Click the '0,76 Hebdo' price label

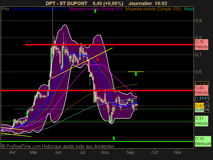point(202,45)
